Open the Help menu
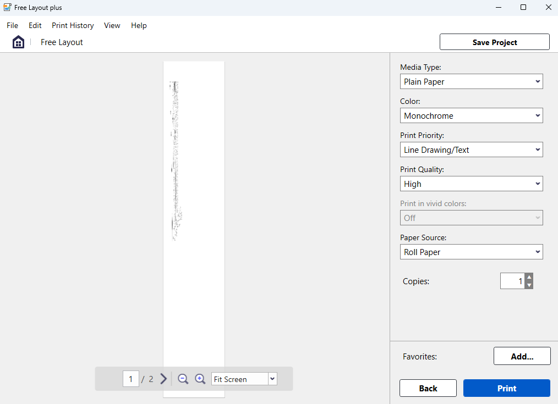Image resolution: width=558 pixels, height=404 pixels. pyautogui.click(x=139, y=26)
